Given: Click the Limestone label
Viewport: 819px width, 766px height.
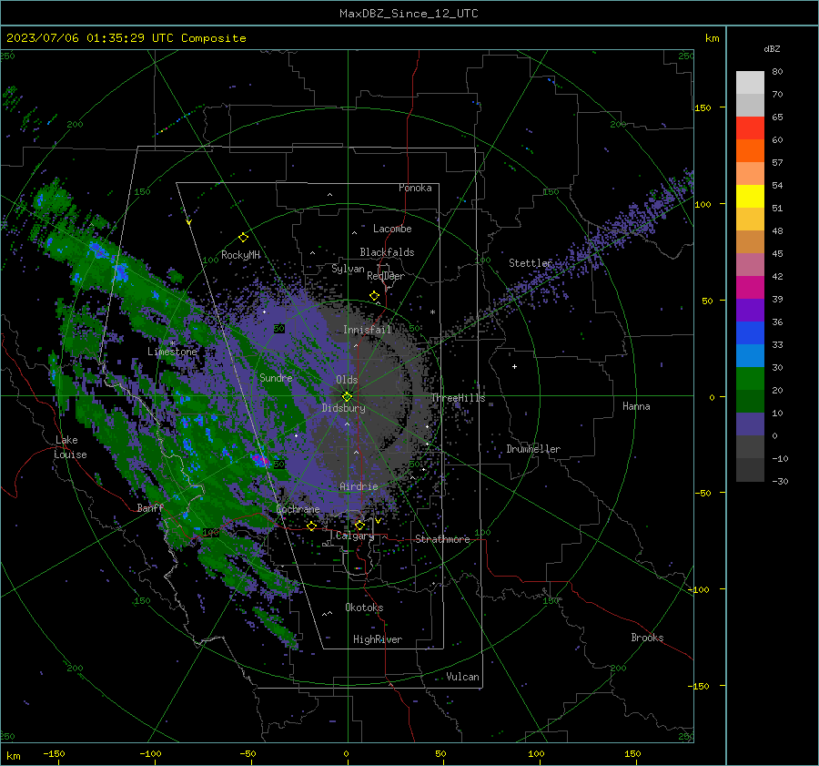Looking at the screenshot, I should 172,352.
